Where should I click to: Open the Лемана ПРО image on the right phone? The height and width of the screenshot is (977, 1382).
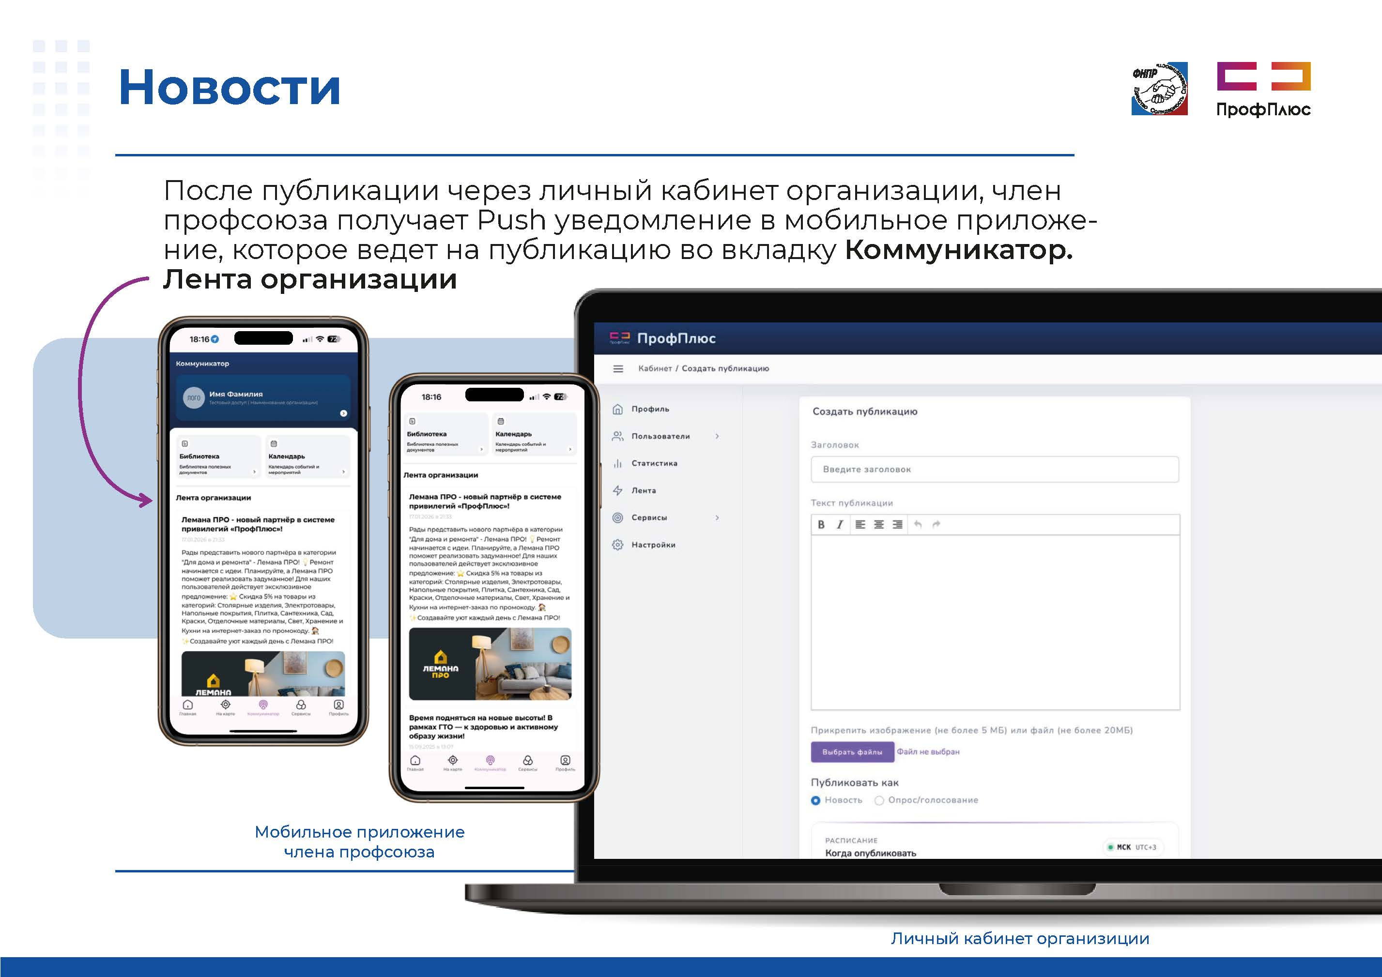pyautogui.click(x=490, y=664)
